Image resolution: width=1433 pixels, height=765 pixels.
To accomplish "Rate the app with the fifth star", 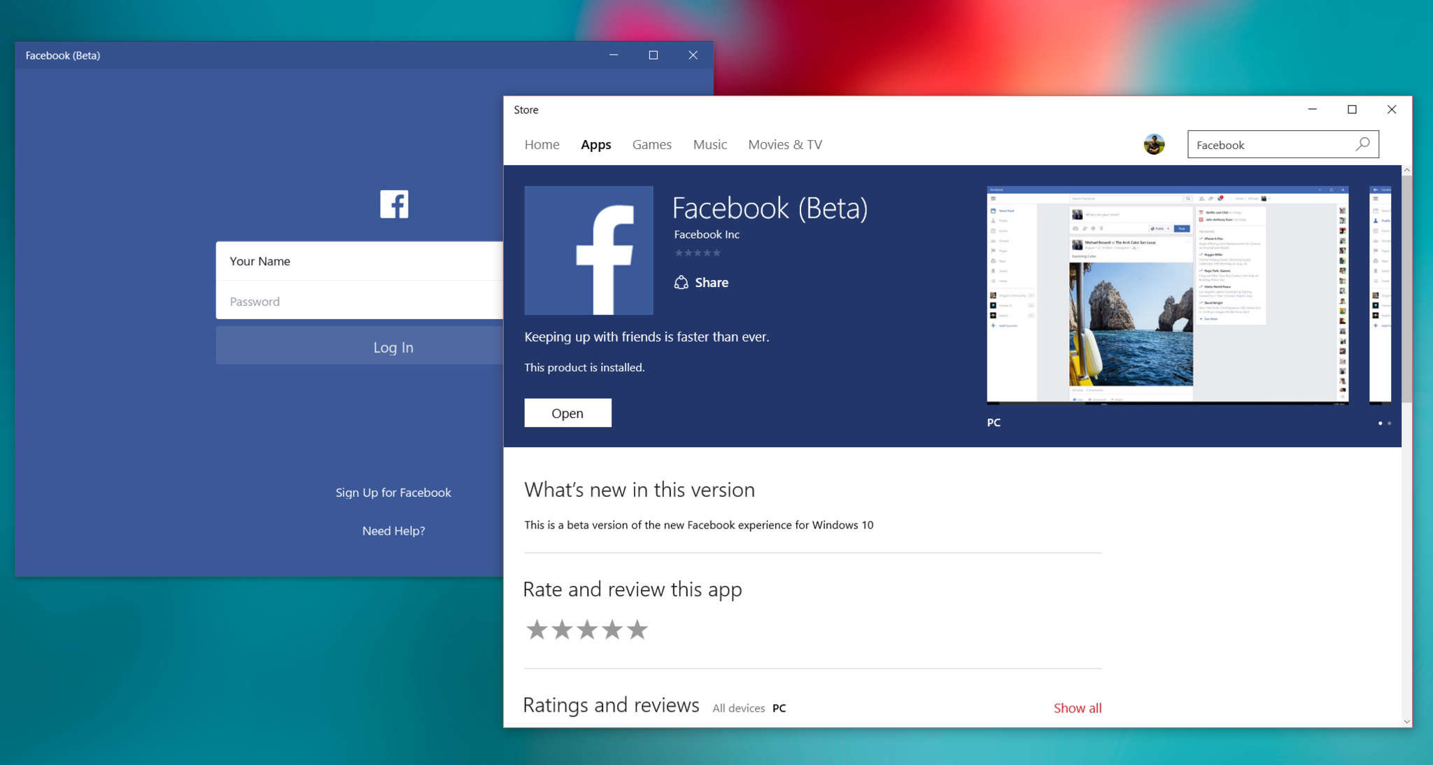I will tap(637, 630).
